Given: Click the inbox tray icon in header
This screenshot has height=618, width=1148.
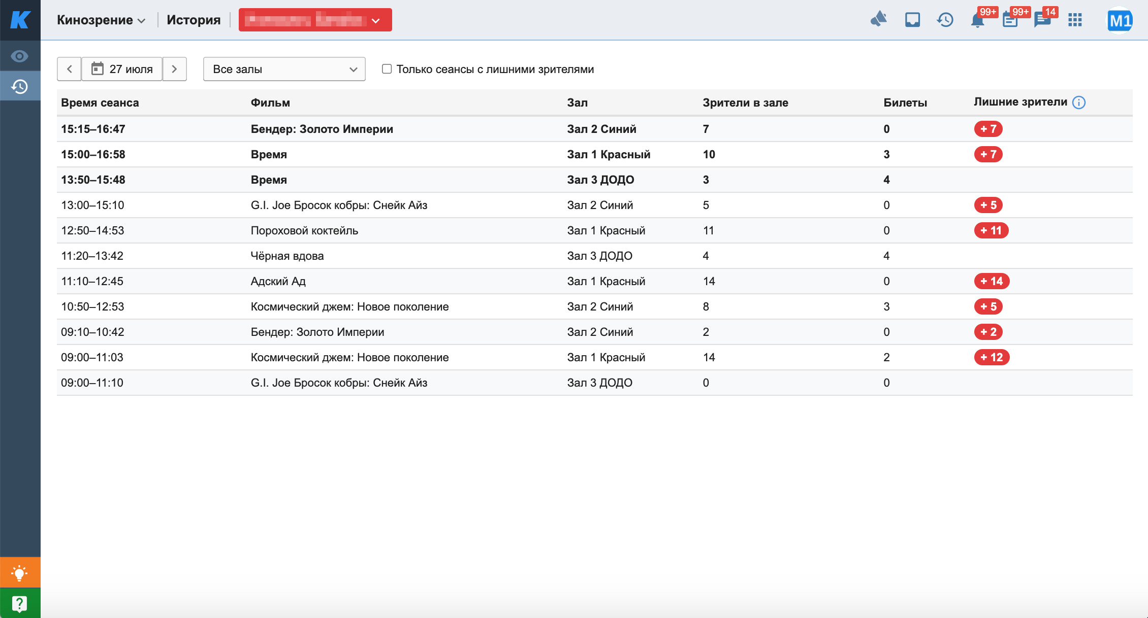Looking at the screenshot, I should (912, 20).
